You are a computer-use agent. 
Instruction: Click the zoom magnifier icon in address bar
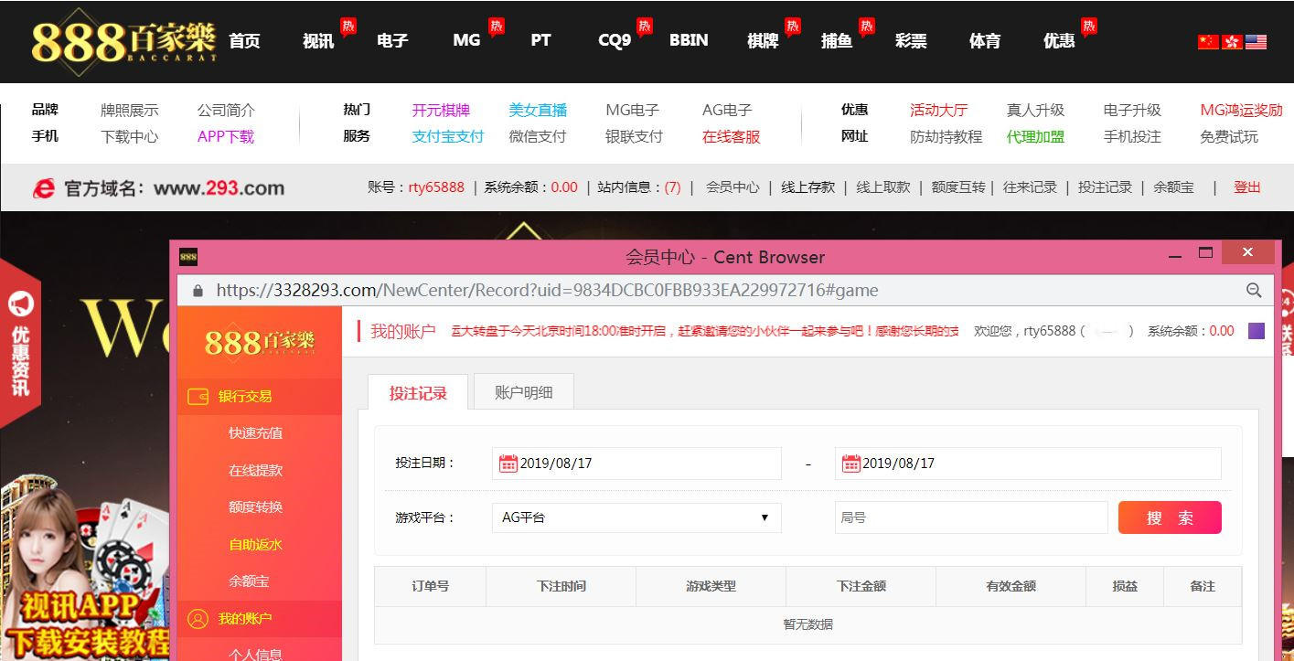click(x=1254, y=290)
